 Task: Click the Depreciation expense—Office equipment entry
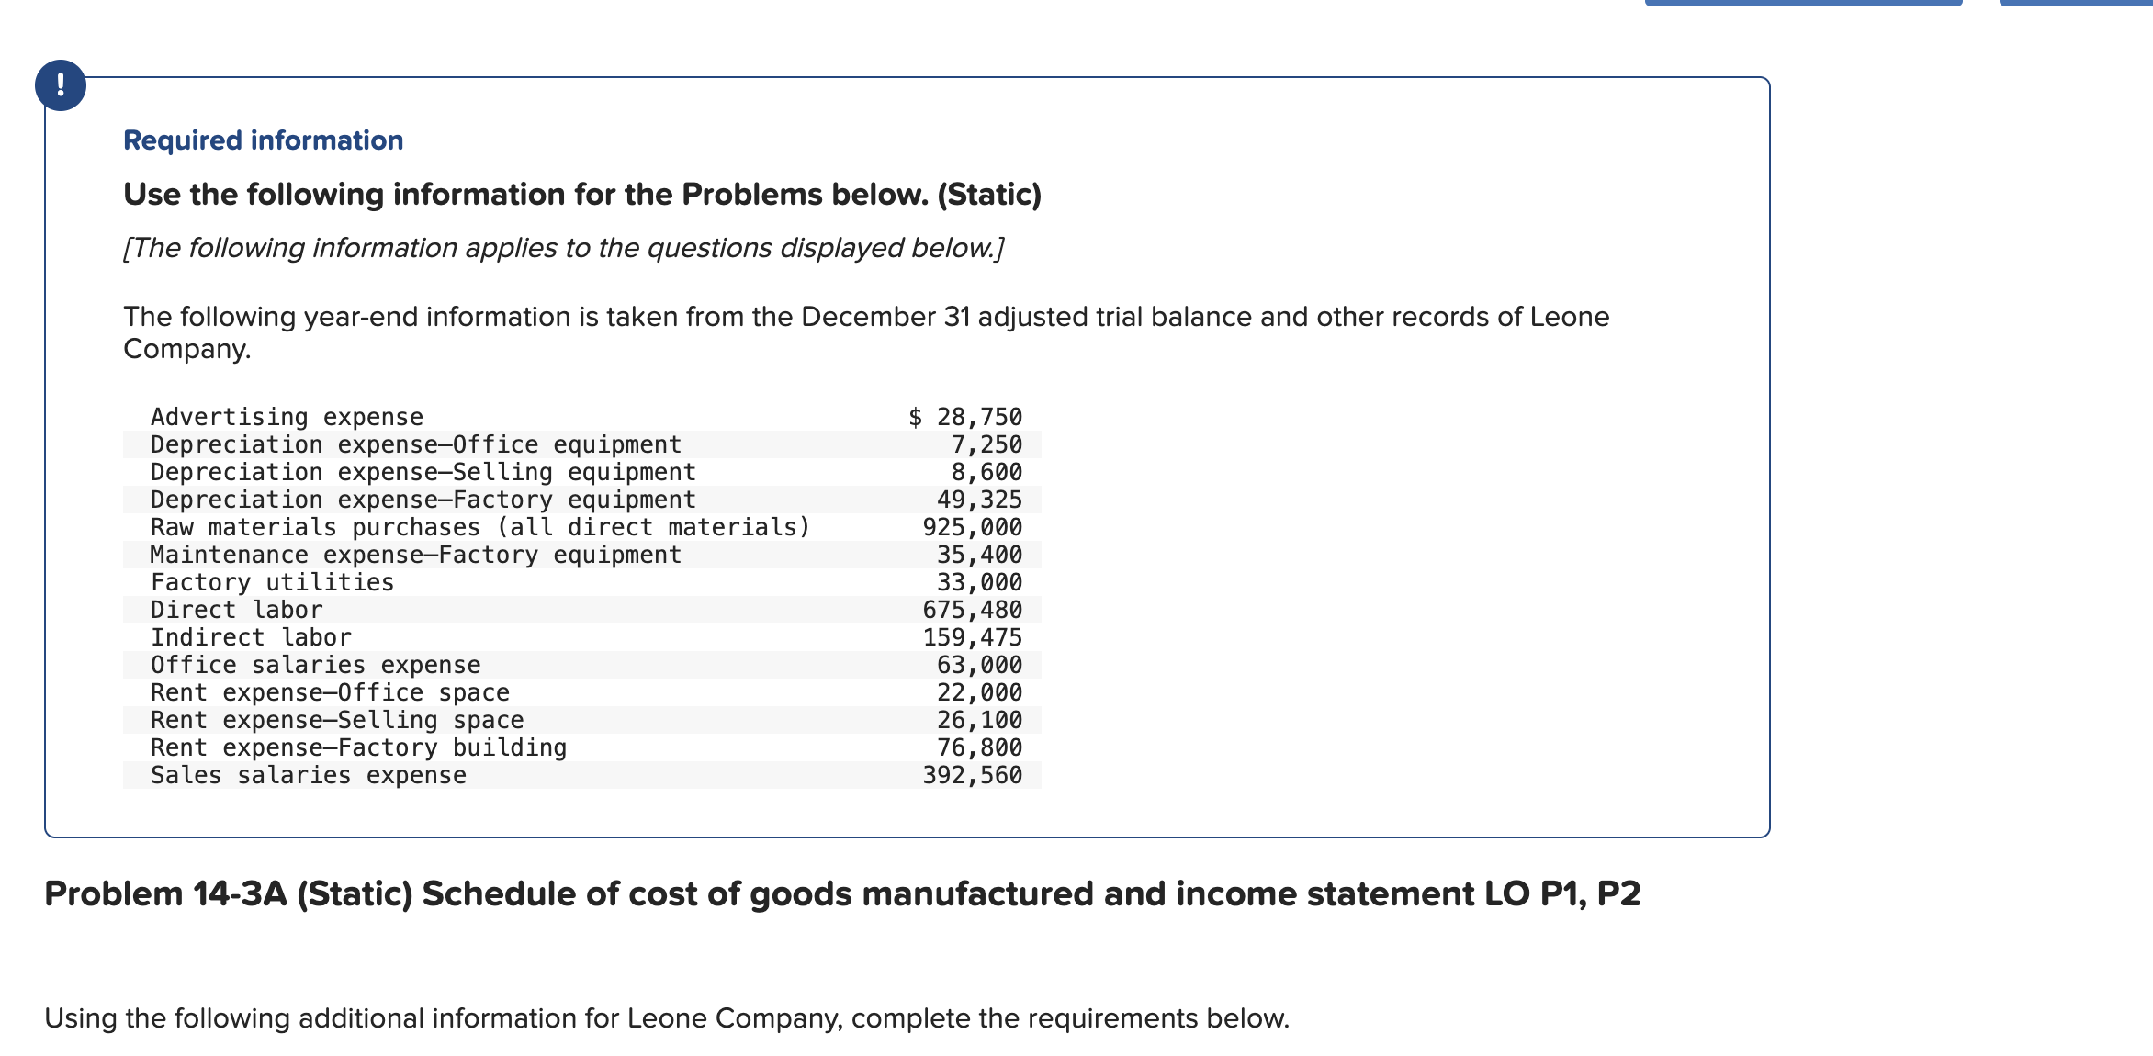(x=415, y=444)
